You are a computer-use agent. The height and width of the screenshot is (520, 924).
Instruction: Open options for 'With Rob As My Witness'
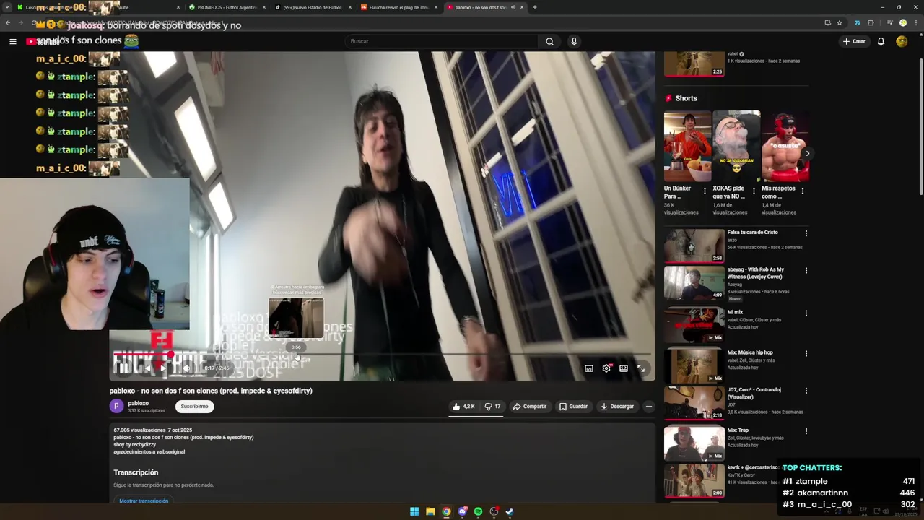[806, 271]
